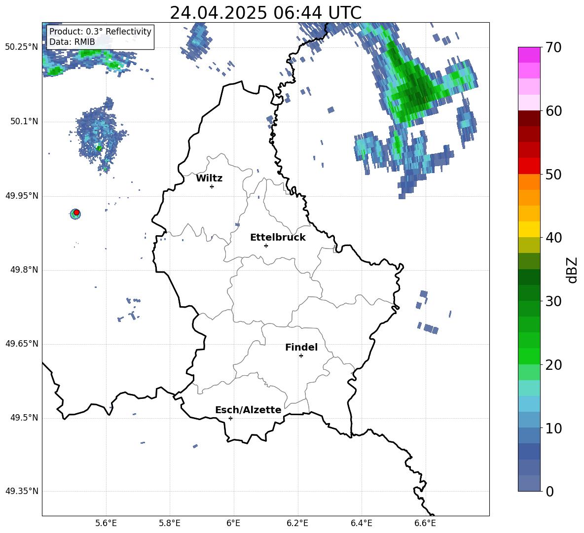
Task: Click the 49.95°N latitude label
Action: (x=22, y=195)
